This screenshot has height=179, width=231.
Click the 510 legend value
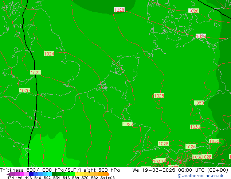pos(38,178)
